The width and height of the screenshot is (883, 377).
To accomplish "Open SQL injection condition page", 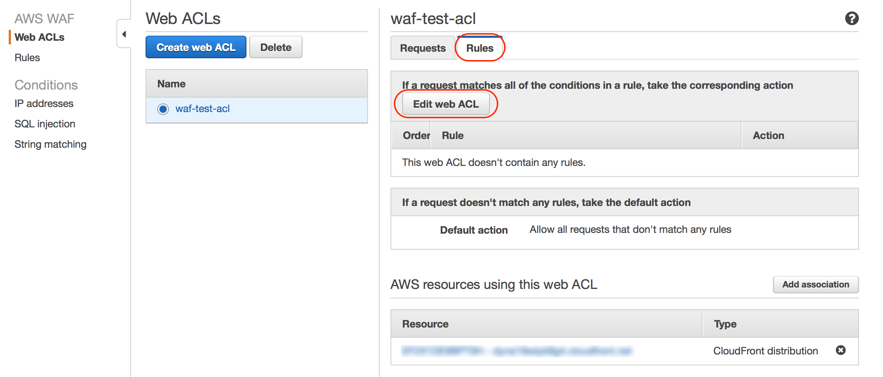I will (44, 124).
